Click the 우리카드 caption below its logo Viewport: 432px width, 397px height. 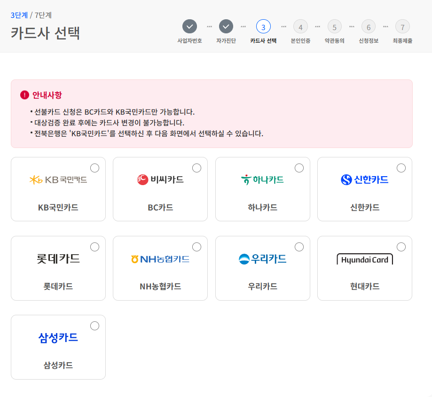(x=263, y=286)
